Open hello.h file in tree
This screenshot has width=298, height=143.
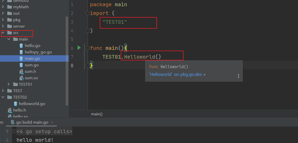coord(19,110)
